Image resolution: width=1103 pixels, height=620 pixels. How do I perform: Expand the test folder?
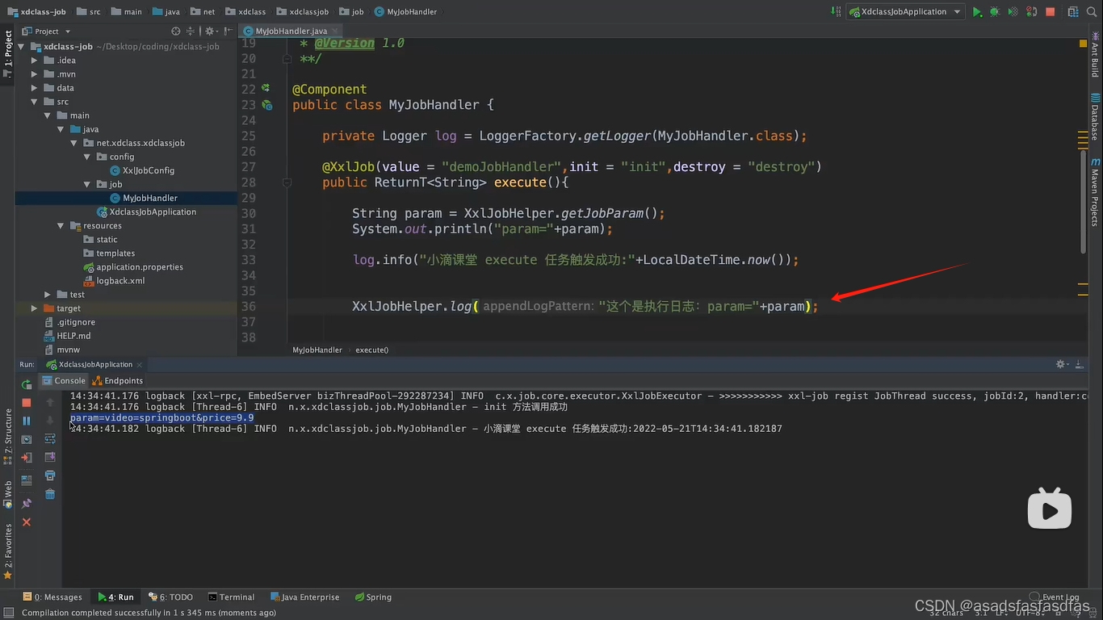[48, 295]
